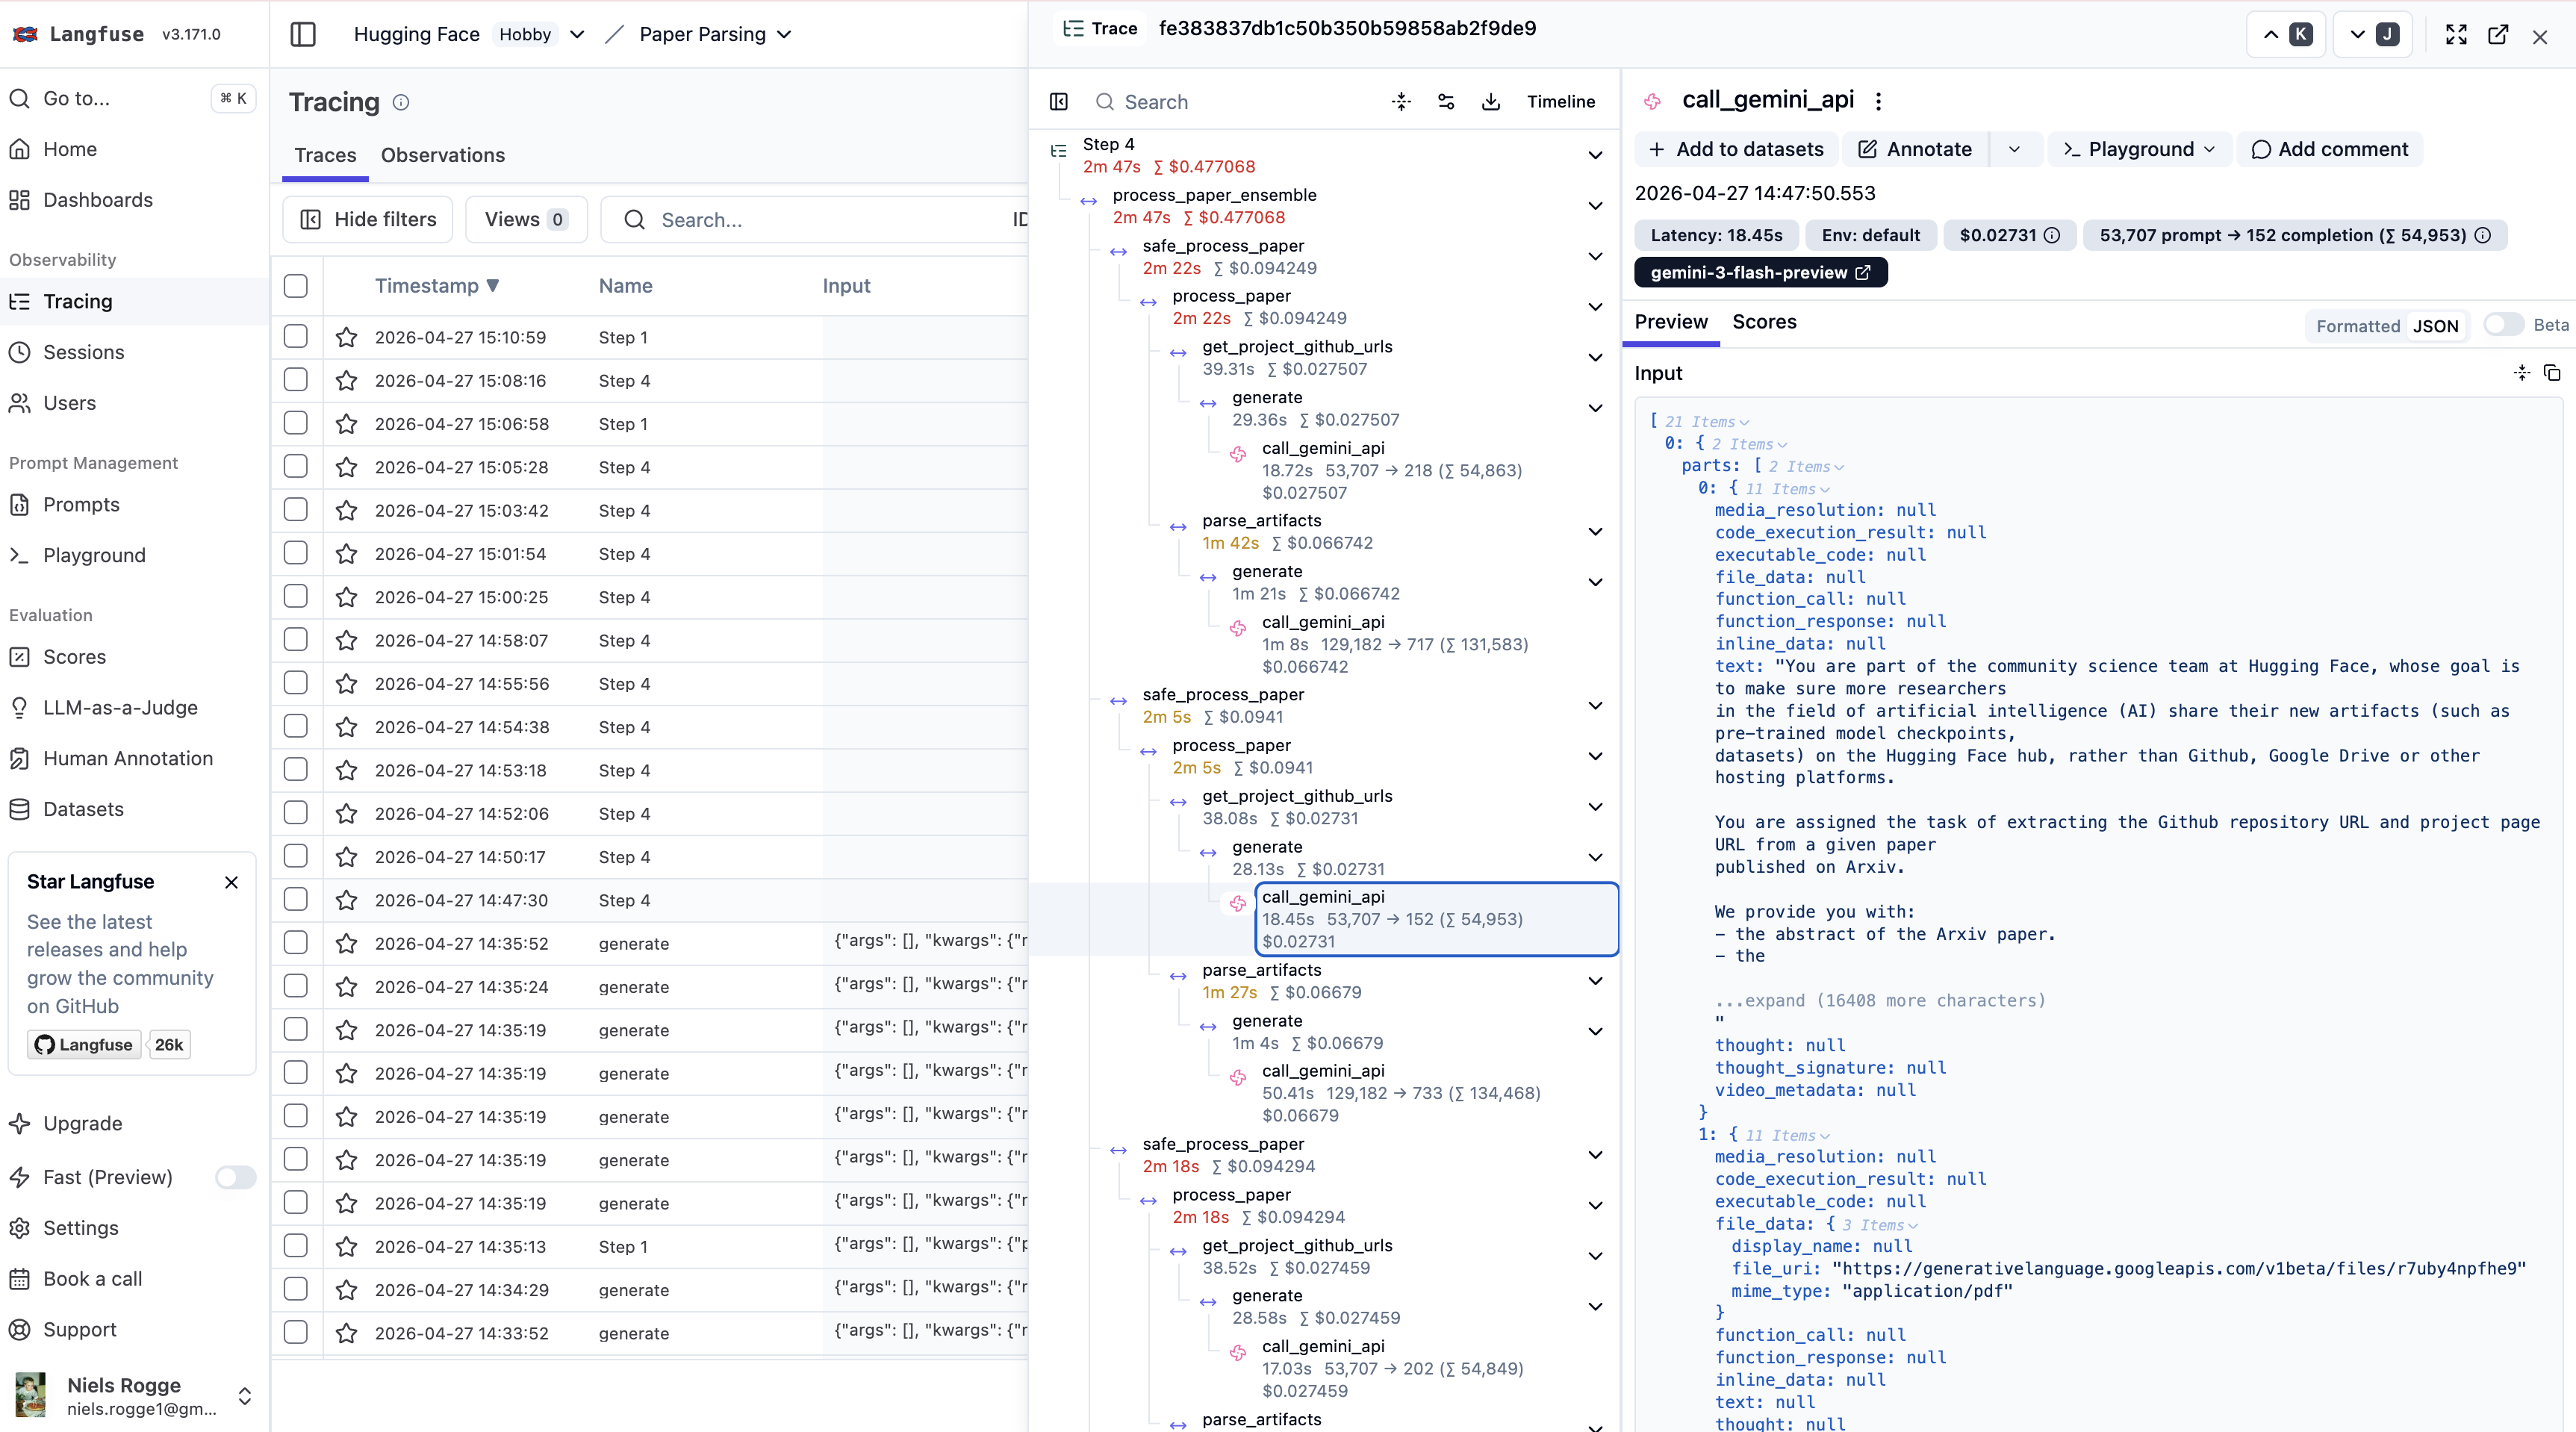This screenshot has width=2576, height=1432.
Task: Check the 14:35:52 generate row checkbox
Action: coord(296,943)
